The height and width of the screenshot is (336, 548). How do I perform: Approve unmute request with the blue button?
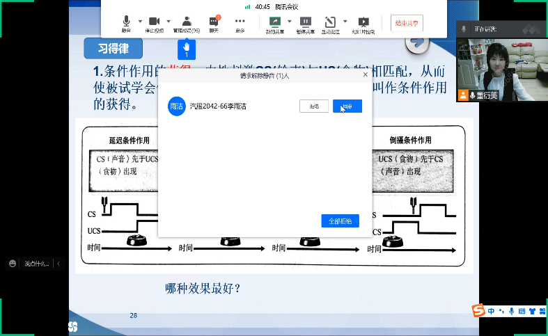click(347, 106)
